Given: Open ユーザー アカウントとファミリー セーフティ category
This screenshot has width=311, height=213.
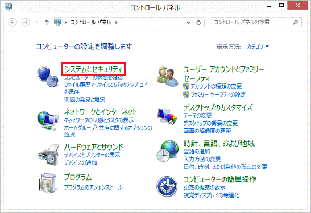Looking at the screenshot, I should click(x=223, y=73).
